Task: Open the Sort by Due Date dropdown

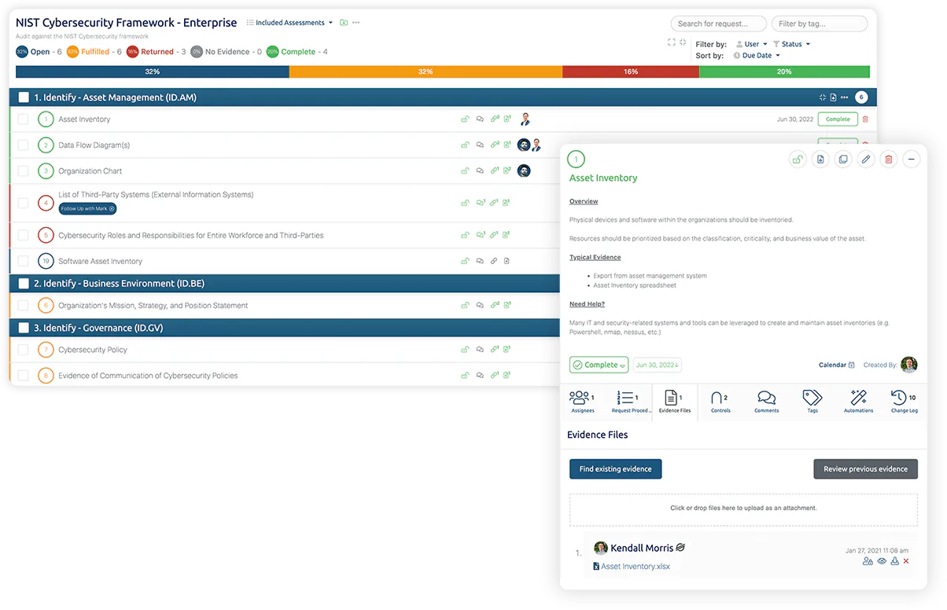Action: [x=757, y=56]
